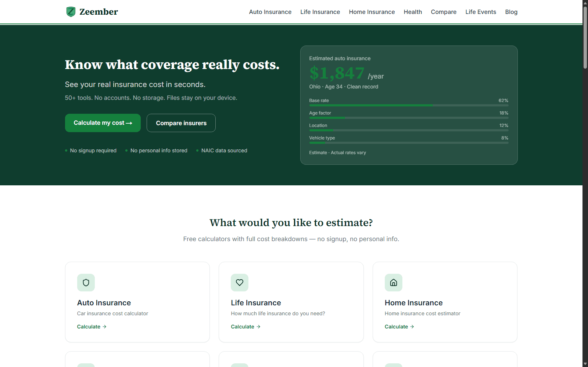
Task: Click the 12% location value
Action: tap(504, 126)
